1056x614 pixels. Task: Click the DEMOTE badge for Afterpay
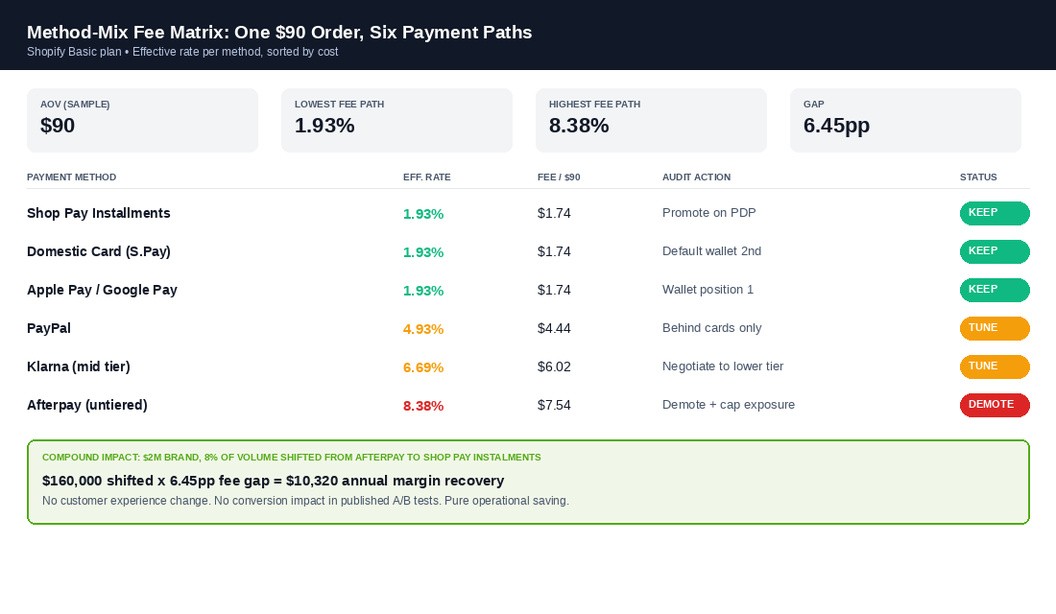coord(994,405)
